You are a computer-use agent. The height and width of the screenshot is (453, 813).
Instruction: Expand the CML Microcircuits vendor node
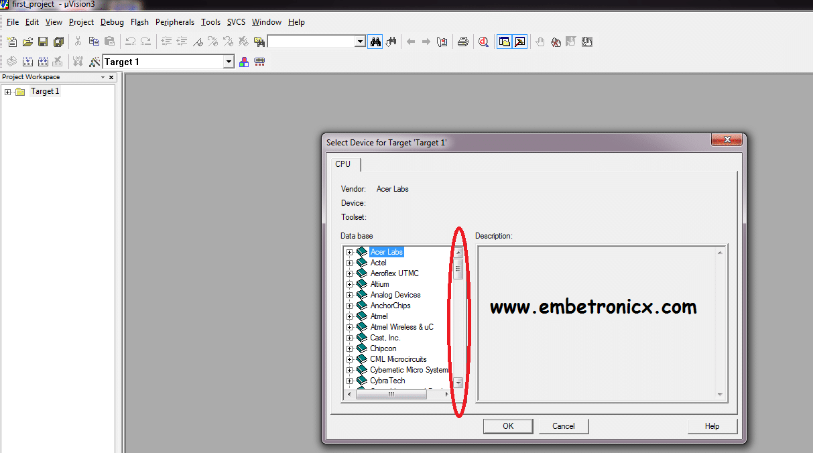click(x=349, y=359)
